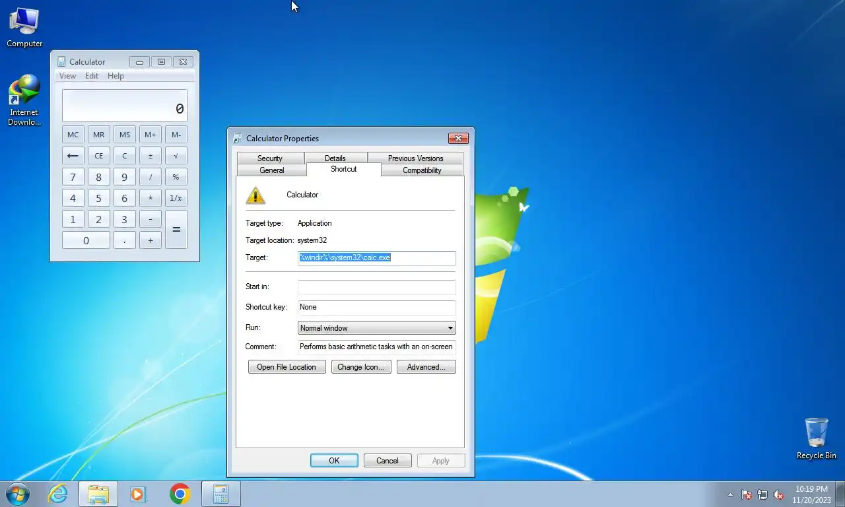This screenshot has width=845, height=507.
Task: Click network status tray icon
Action: point(762,494)
